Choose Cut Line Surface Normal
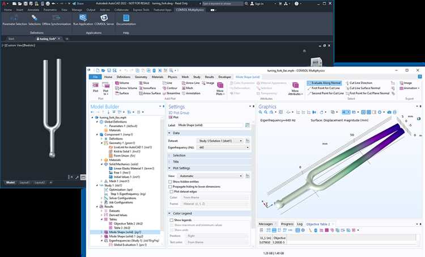The image size is (425, 257). (x=363, y=88)
